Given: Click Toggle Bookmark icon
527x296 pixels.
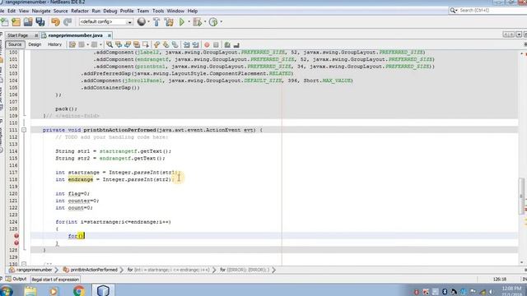Looking at the screenshot, I should pos(175,44).
